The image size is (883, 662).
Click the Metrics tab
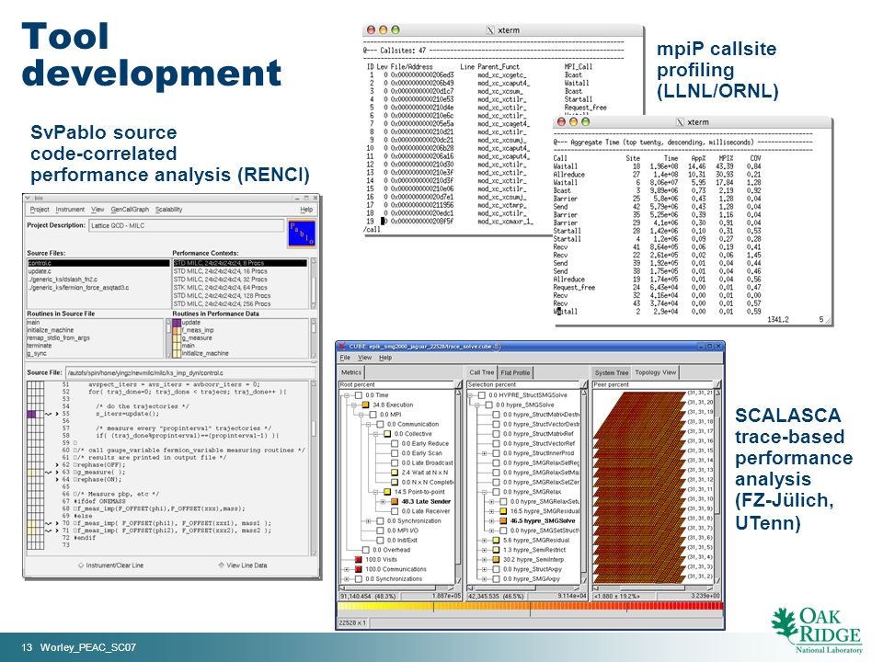[x=351, y=372]
